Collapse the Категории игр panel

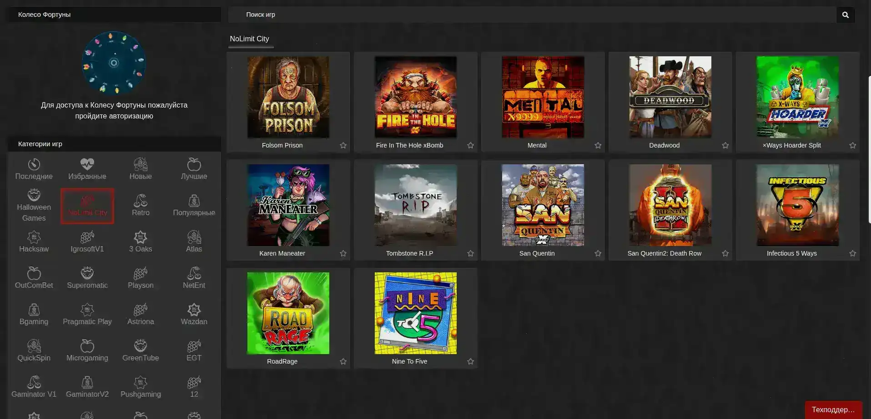point(114,144)
